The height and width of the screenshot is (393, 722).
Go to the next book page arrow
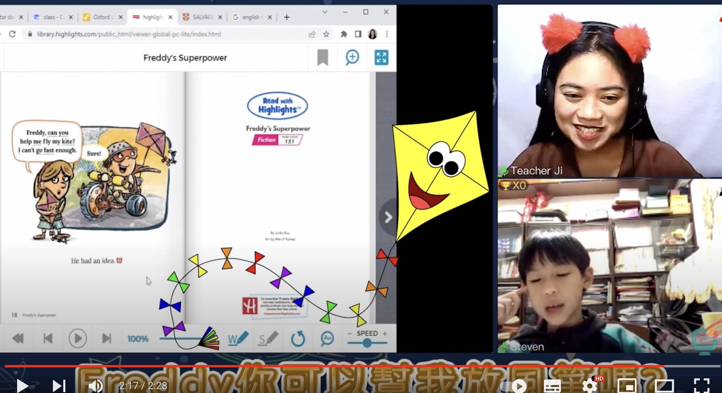(x=387, y=217)
